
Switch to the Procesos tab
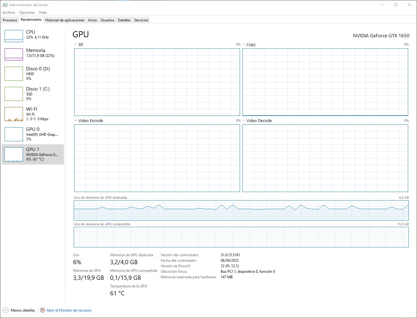click(x=9, y=20)
